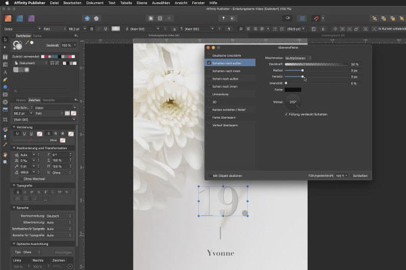
Task: Click the Winkel angle dial
Action: [x=293, y=102]
